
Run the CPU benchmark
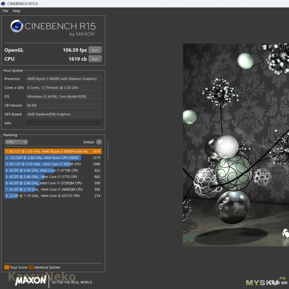coord(95,59)
